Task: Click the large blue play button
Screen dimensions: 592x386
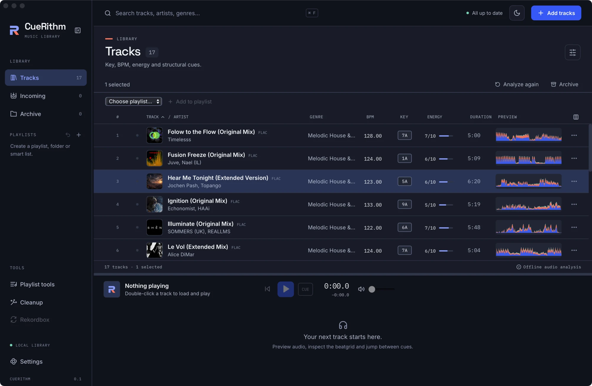Action: pos(286,289)
